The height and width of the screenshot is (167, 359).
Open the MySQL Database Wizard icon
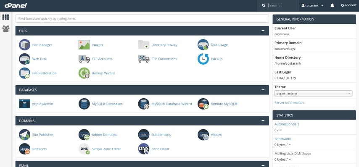click(x=143, y=104)
